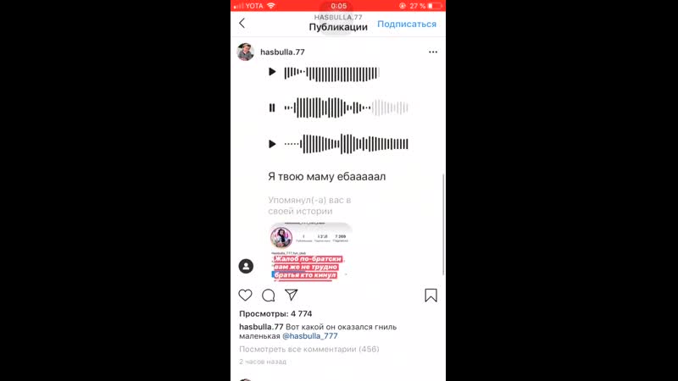Tap the Публикации header title
The width and height of the screenshot is (678, 381).
pyautogui.click(x=338, y=27)
